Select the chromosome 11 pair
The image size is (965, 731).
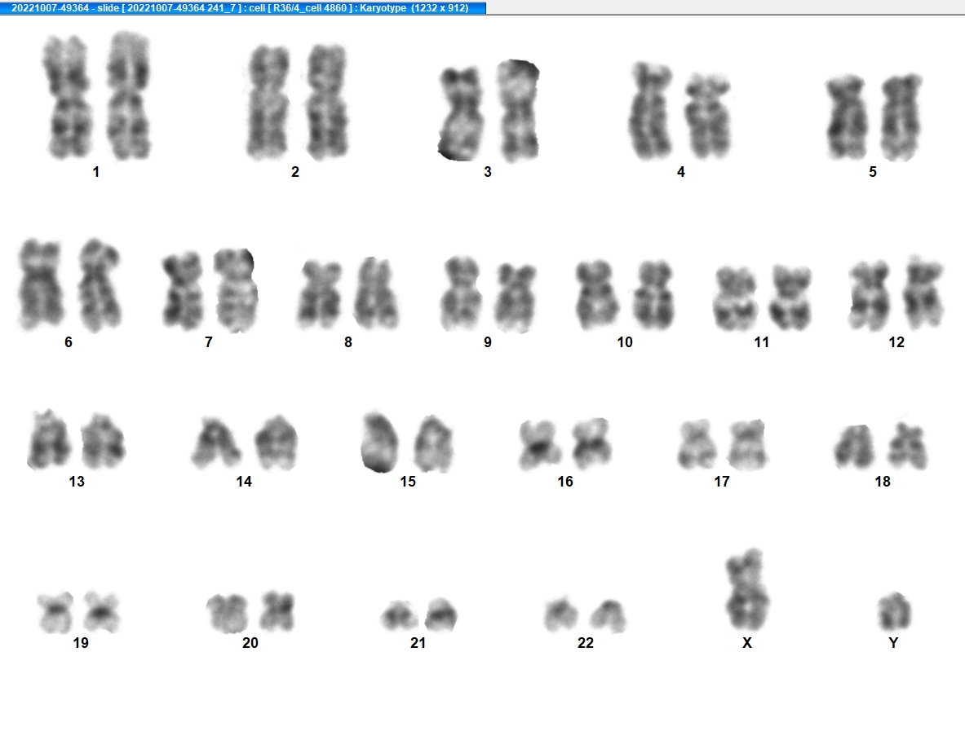coord(763,297)
